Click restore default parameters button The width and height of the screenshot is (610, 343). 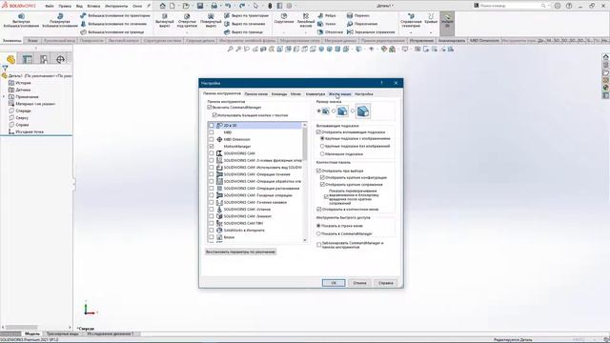240,252
